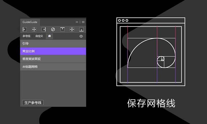Pick the 未标题网格 library item
This screenshot has width=207, height=124.
[x=53, y=67]
